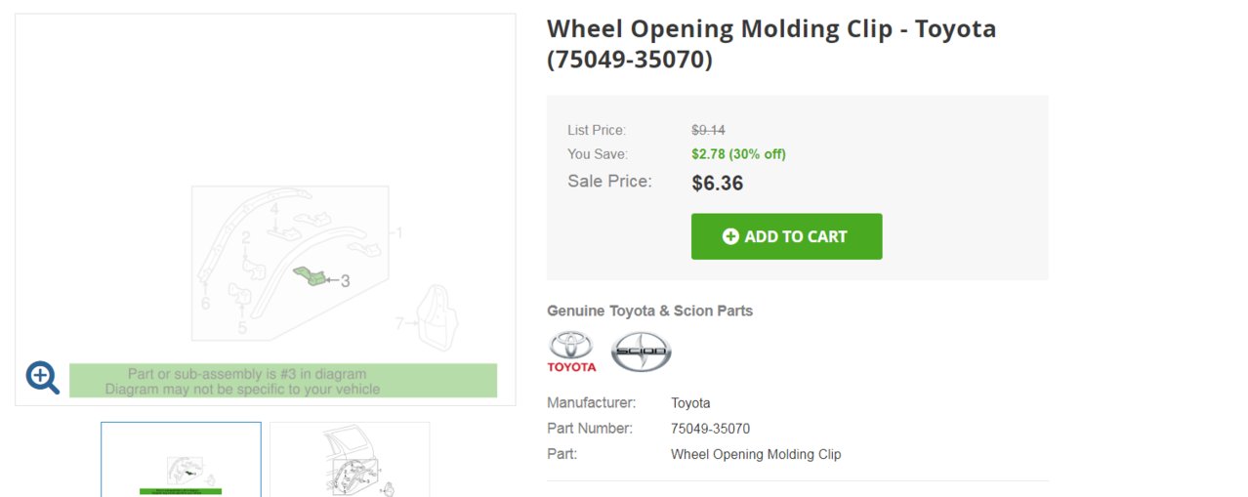Select the first diagram thumbnail
Screen dimensions: 1248x497
click(x=181, y=459)
